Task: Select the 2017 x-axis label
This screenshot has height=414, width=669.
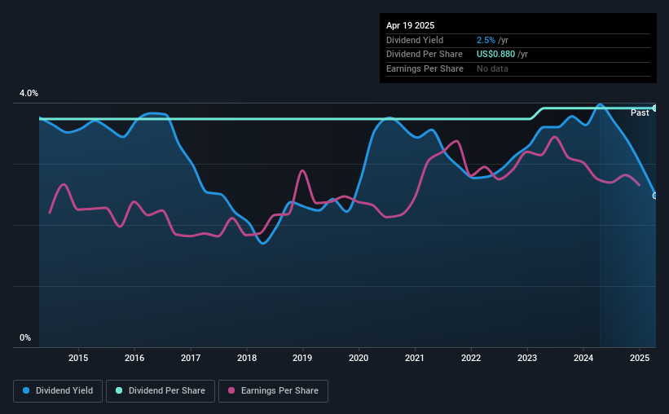Action: (191, 358)
